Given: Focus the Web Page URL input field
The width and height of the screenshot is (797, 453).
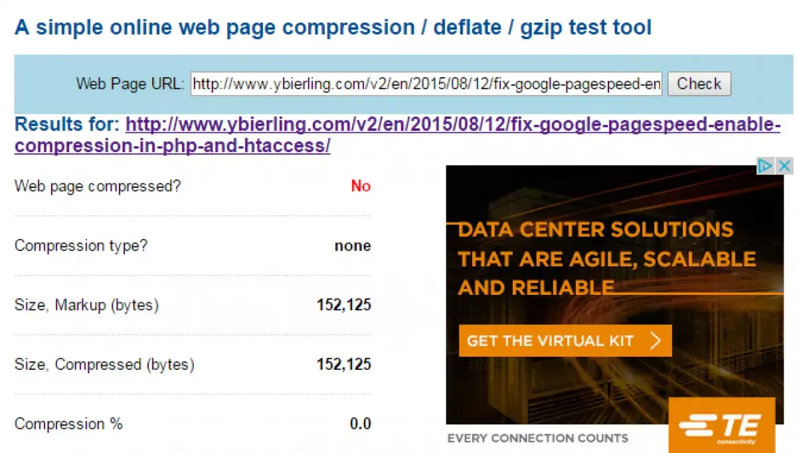Looking at the screenshot, I should coord(426,84).
